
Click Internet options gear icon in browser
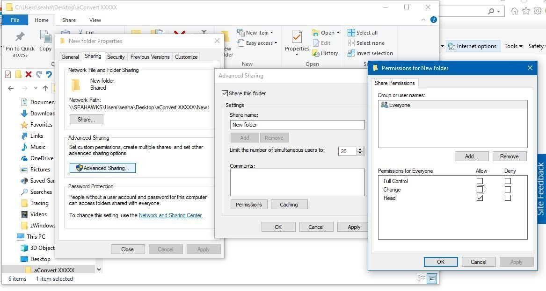point(451,46)
